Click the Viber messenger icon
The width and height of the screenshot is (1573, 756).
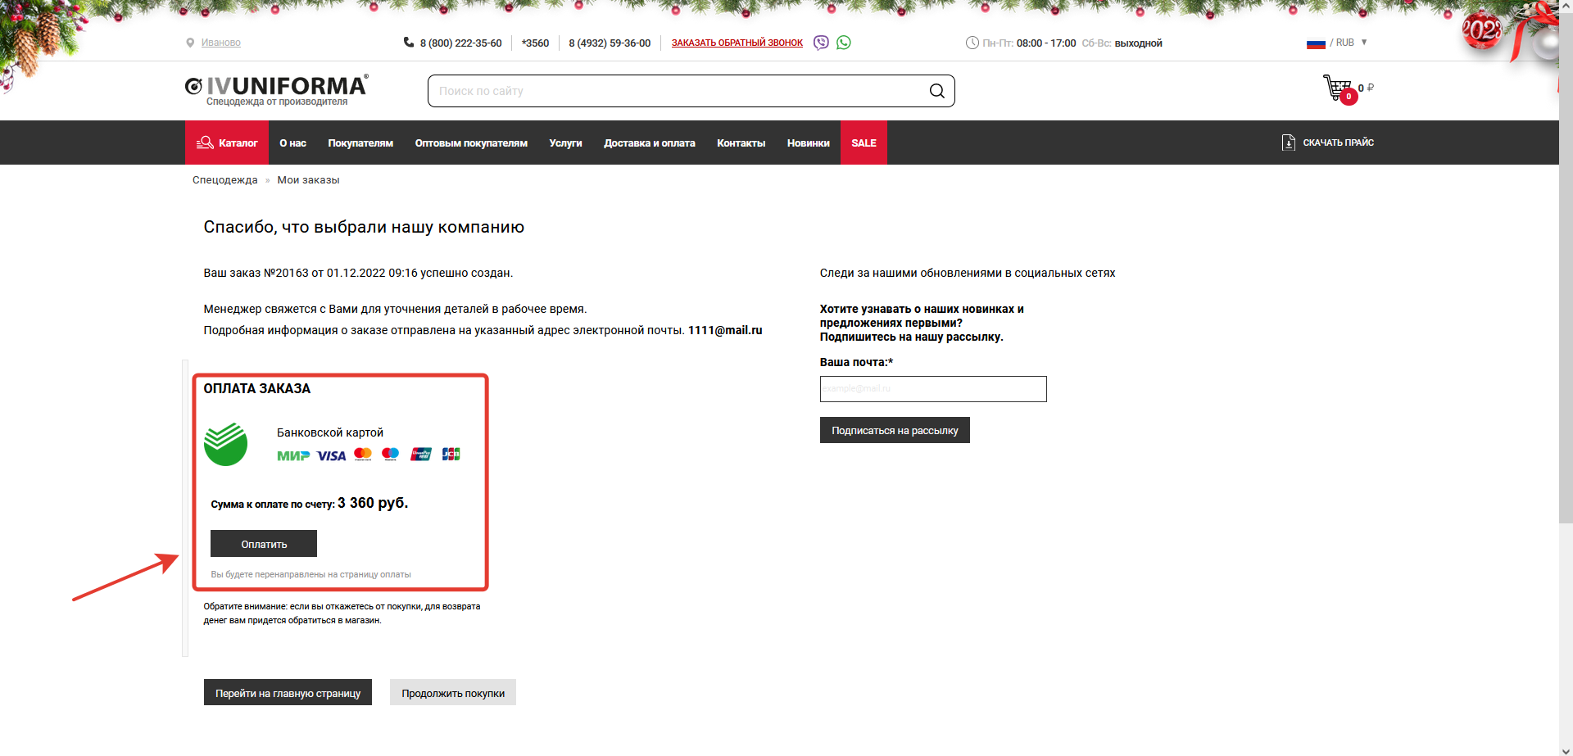821,43
